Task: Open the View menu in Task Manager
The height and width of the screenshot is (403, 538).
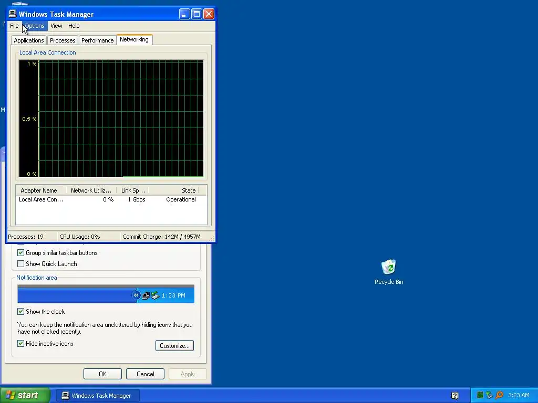Action: (56, 26)
